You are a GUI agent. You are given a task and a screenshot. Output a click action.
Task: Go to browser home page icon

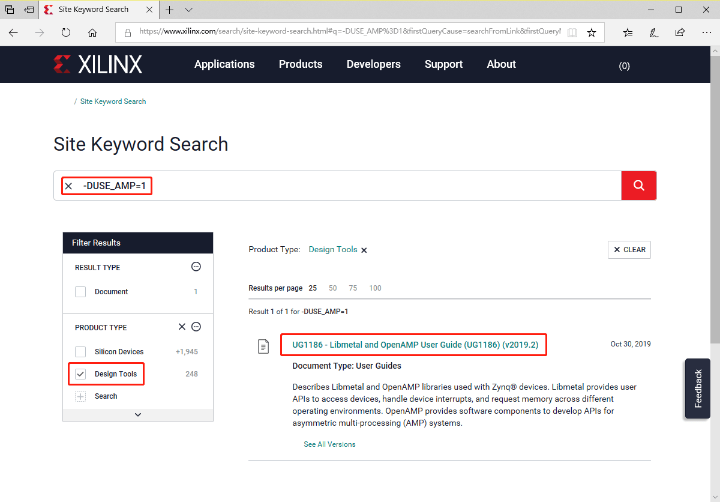click(92, 33)
